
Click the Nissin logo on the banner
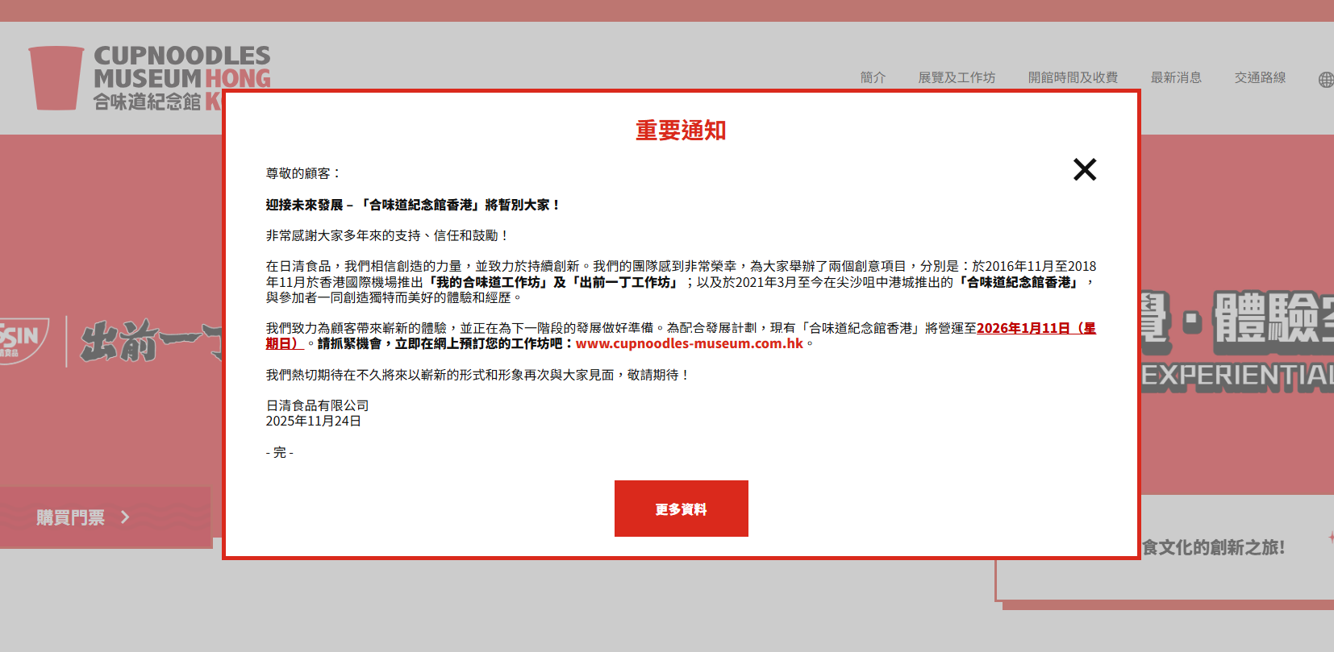click(x=20, y=340)
